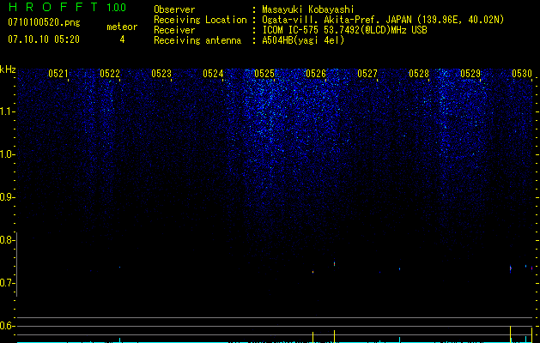
Task: Click the 0524 time marker
Action: [x=213, y=74]
